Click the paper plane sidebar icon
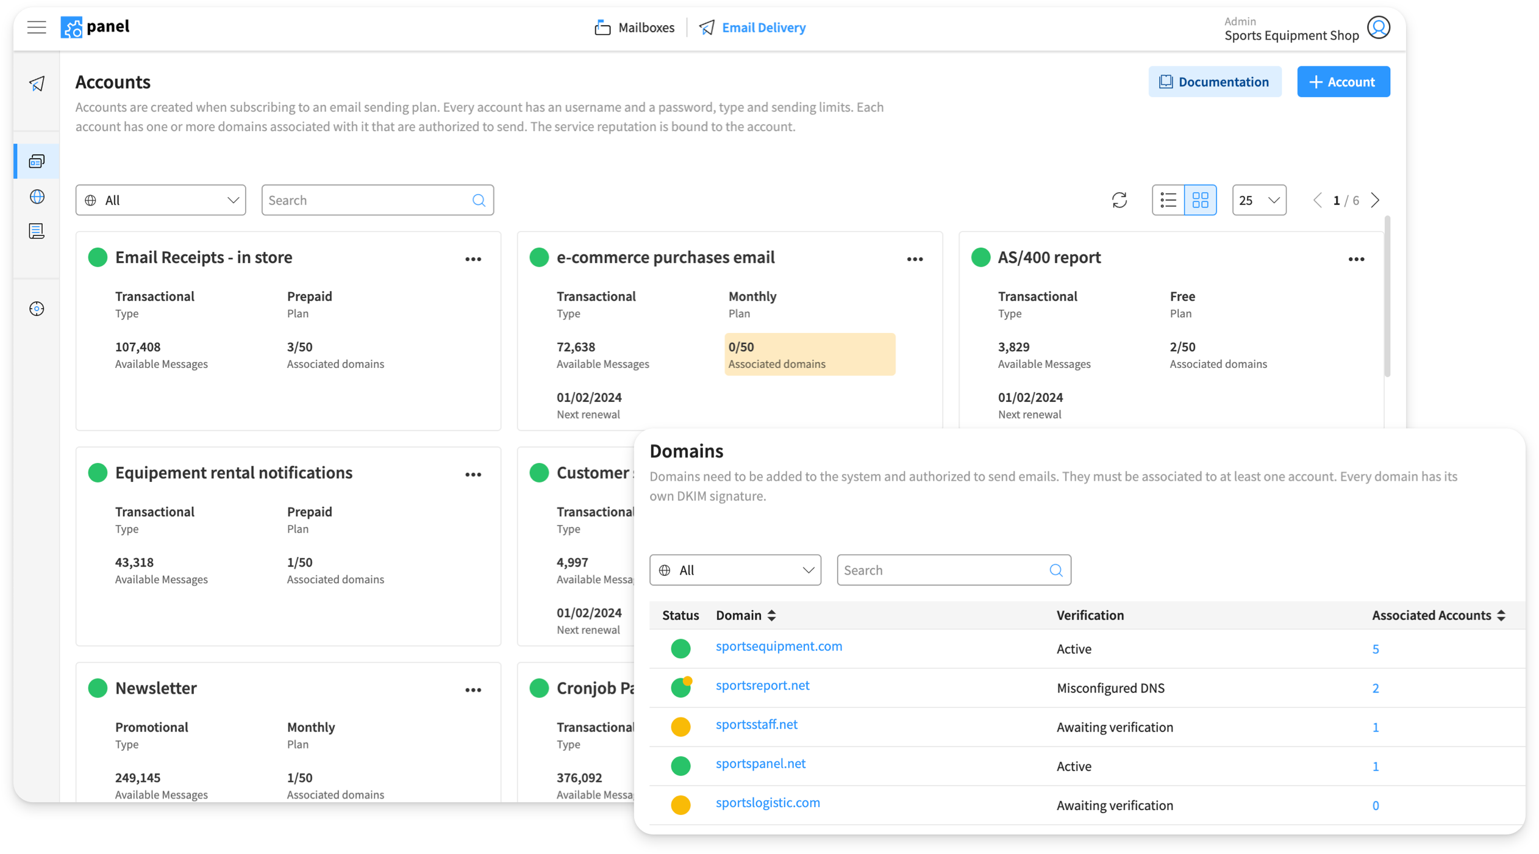The height and width of the screenshot is (854, 1539). point(37,84)
